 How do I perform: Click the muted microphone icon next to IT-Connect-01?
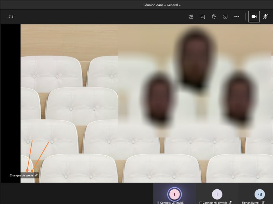(230, 202)
